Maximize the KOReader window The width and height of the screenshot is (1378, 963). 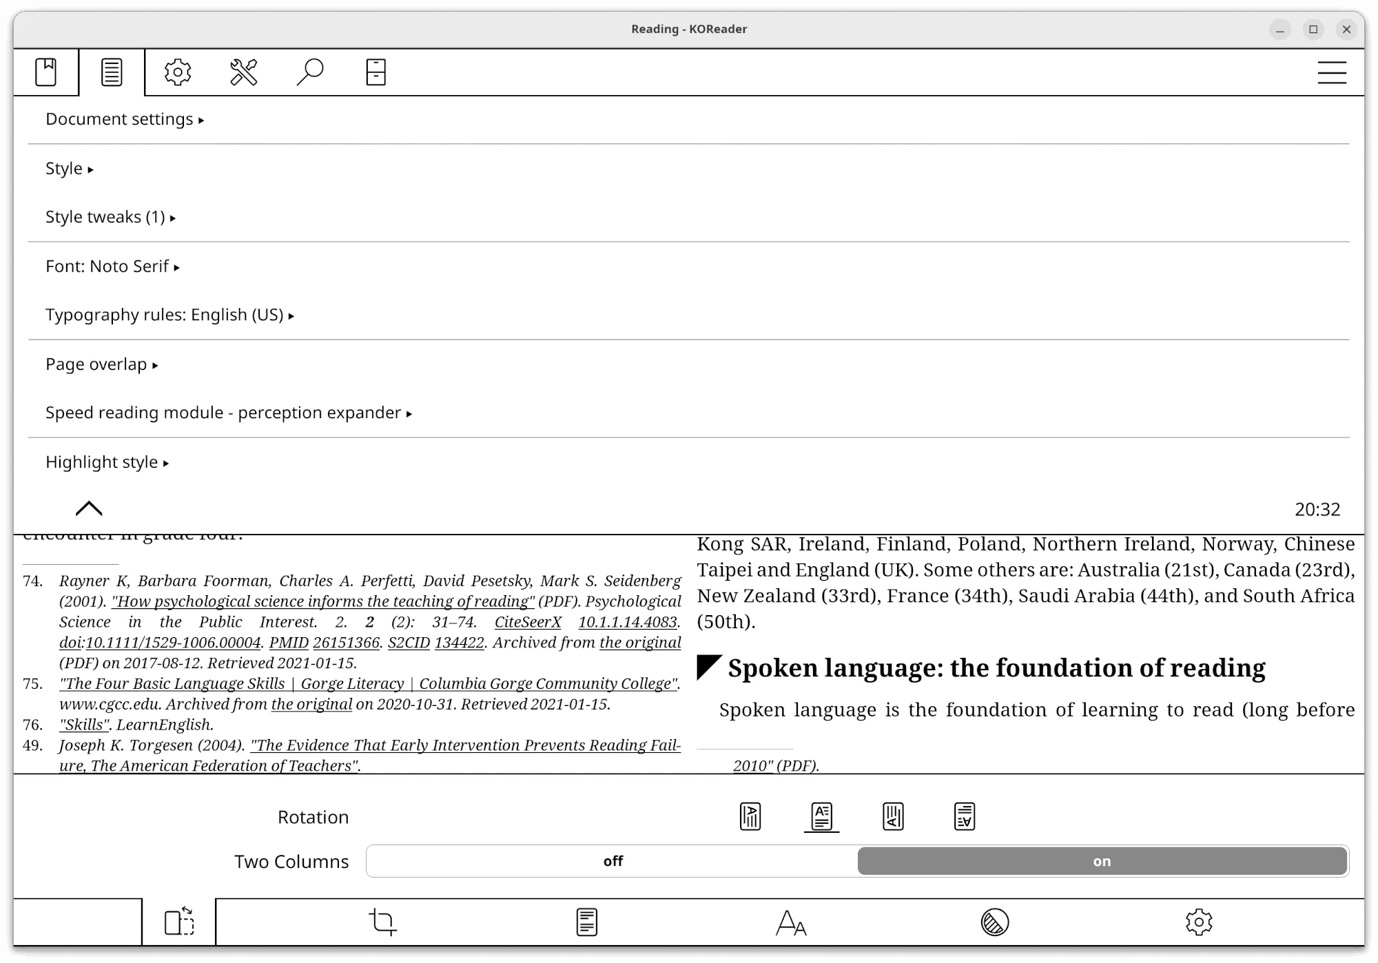[x=1313, y=29]
